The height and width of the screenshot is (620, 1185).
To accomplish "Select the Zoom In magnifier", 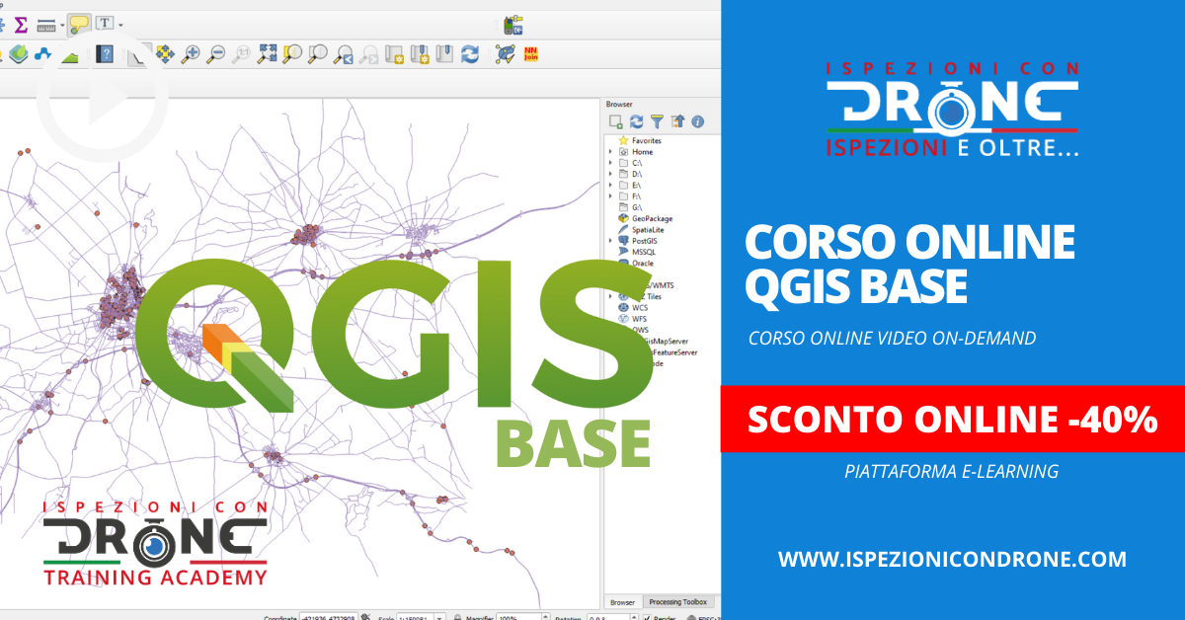I will (x=190, y=53).
